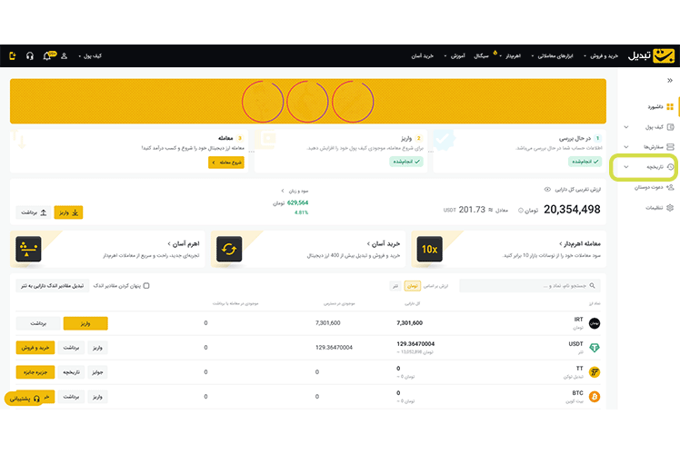Check the hide small balances checkbox
The width and height of the screenshot is (680, 454).
146,285
